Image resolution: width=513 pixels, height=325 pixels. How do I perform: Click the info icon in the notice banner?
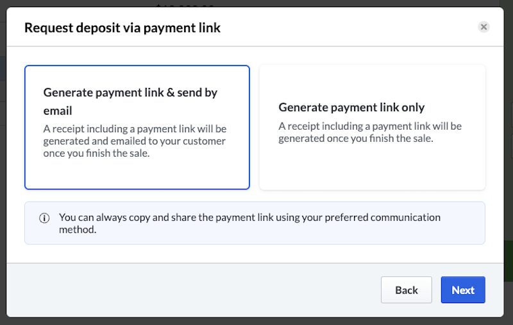point(44,218)
